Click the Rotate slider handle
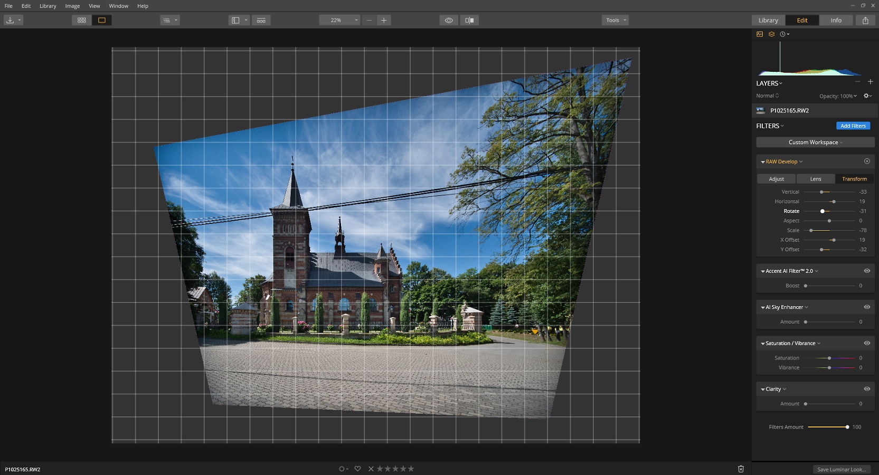879x475 pixels. pos(823,211)
